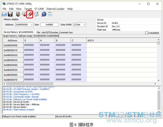Click FFFFFFFF cell in column 4 of row 0x08000020
This screenshot has width=163, height=127.
[x=47, y=55]
